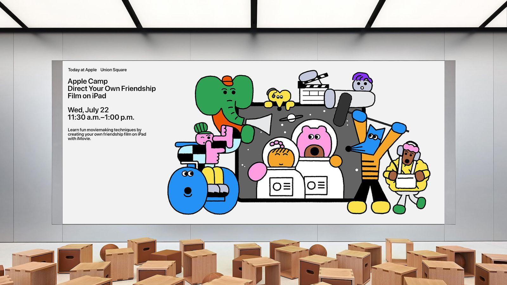
Task: Click the Film on iPad title line
Action: pyautogui.click(x=87, y=96)
